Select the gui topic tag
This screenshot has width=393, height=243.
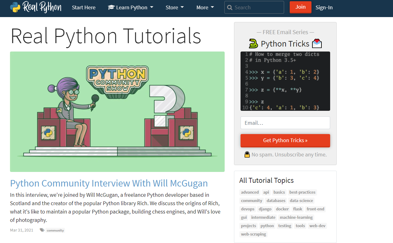pyautogui.click(x=244, y=217)
